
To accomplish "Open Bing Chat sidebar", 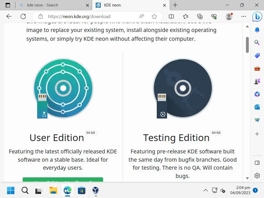I will coord(257,16).
